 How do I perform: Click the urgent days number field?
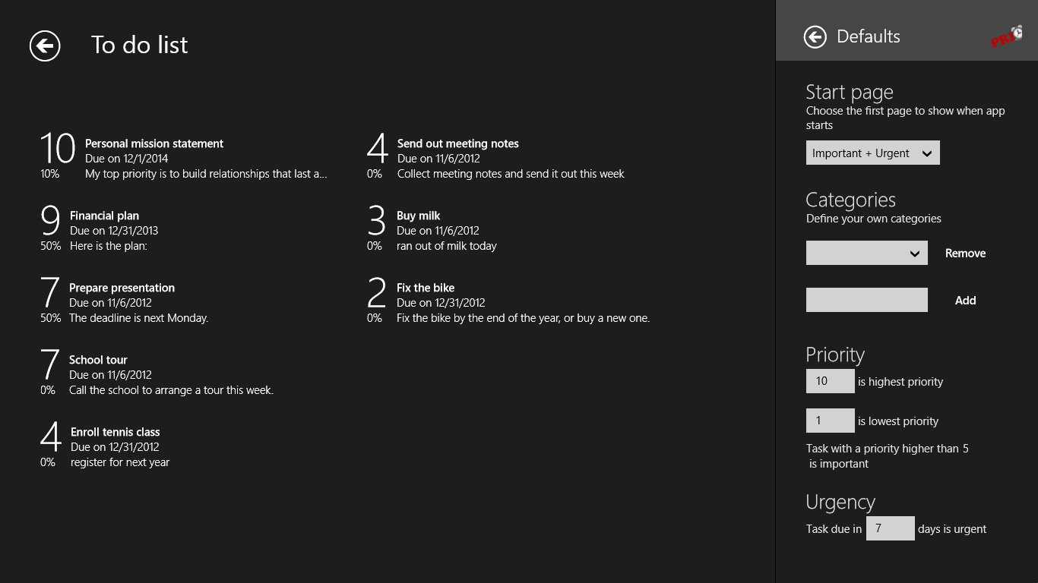click(890, 528)
